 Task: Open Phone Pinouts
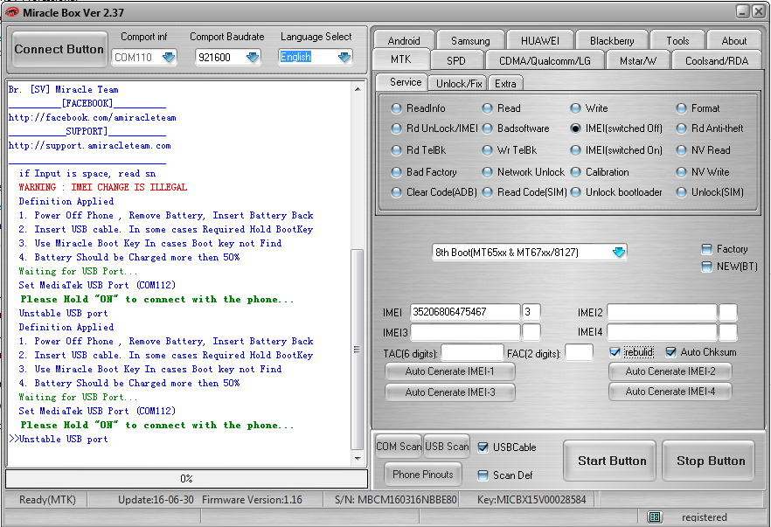point(423,474)
